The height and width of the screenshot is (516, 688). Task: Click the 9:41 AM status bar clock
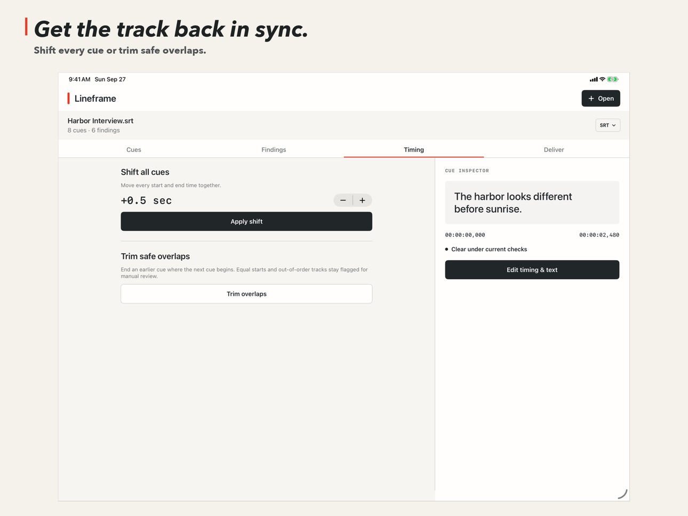click(79, 79)
